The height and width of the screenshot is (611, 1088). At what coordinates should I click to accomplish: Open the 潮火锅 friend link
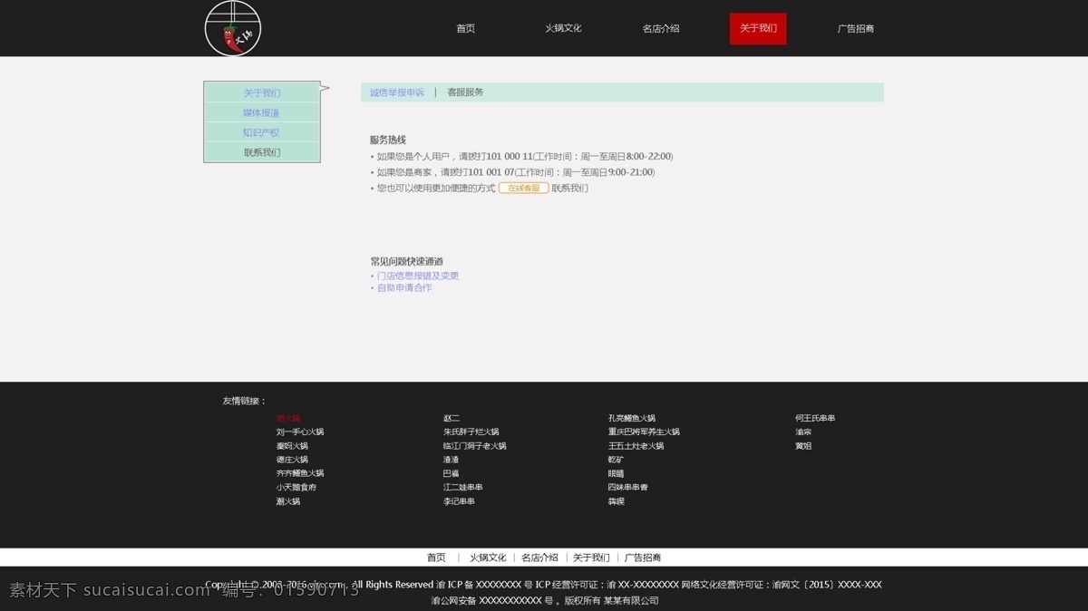pos(288,501)
